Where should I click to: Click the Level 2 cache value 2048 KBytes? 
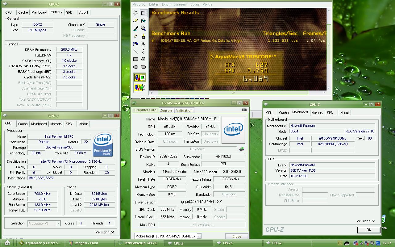(x=100, y=205)
